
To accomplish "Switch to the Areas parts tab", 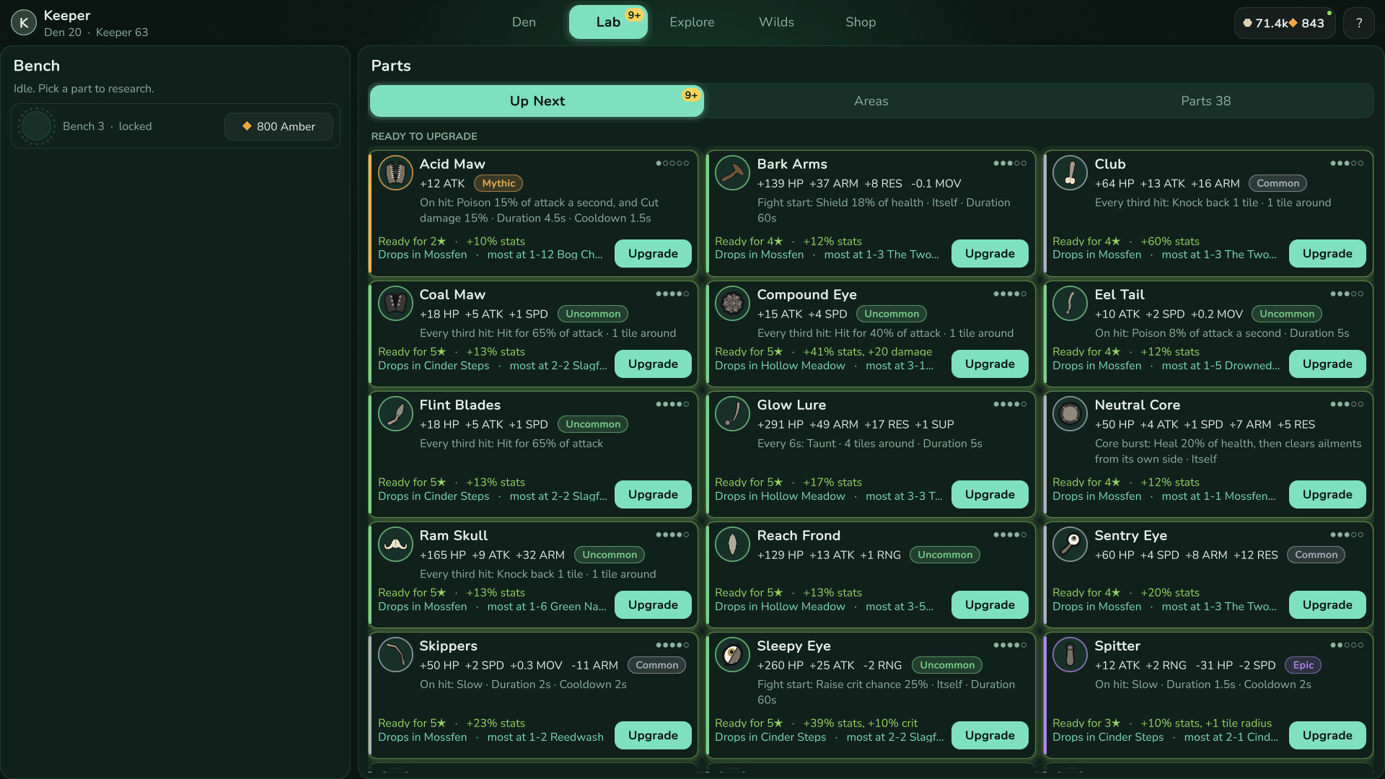I will [871, 101].
